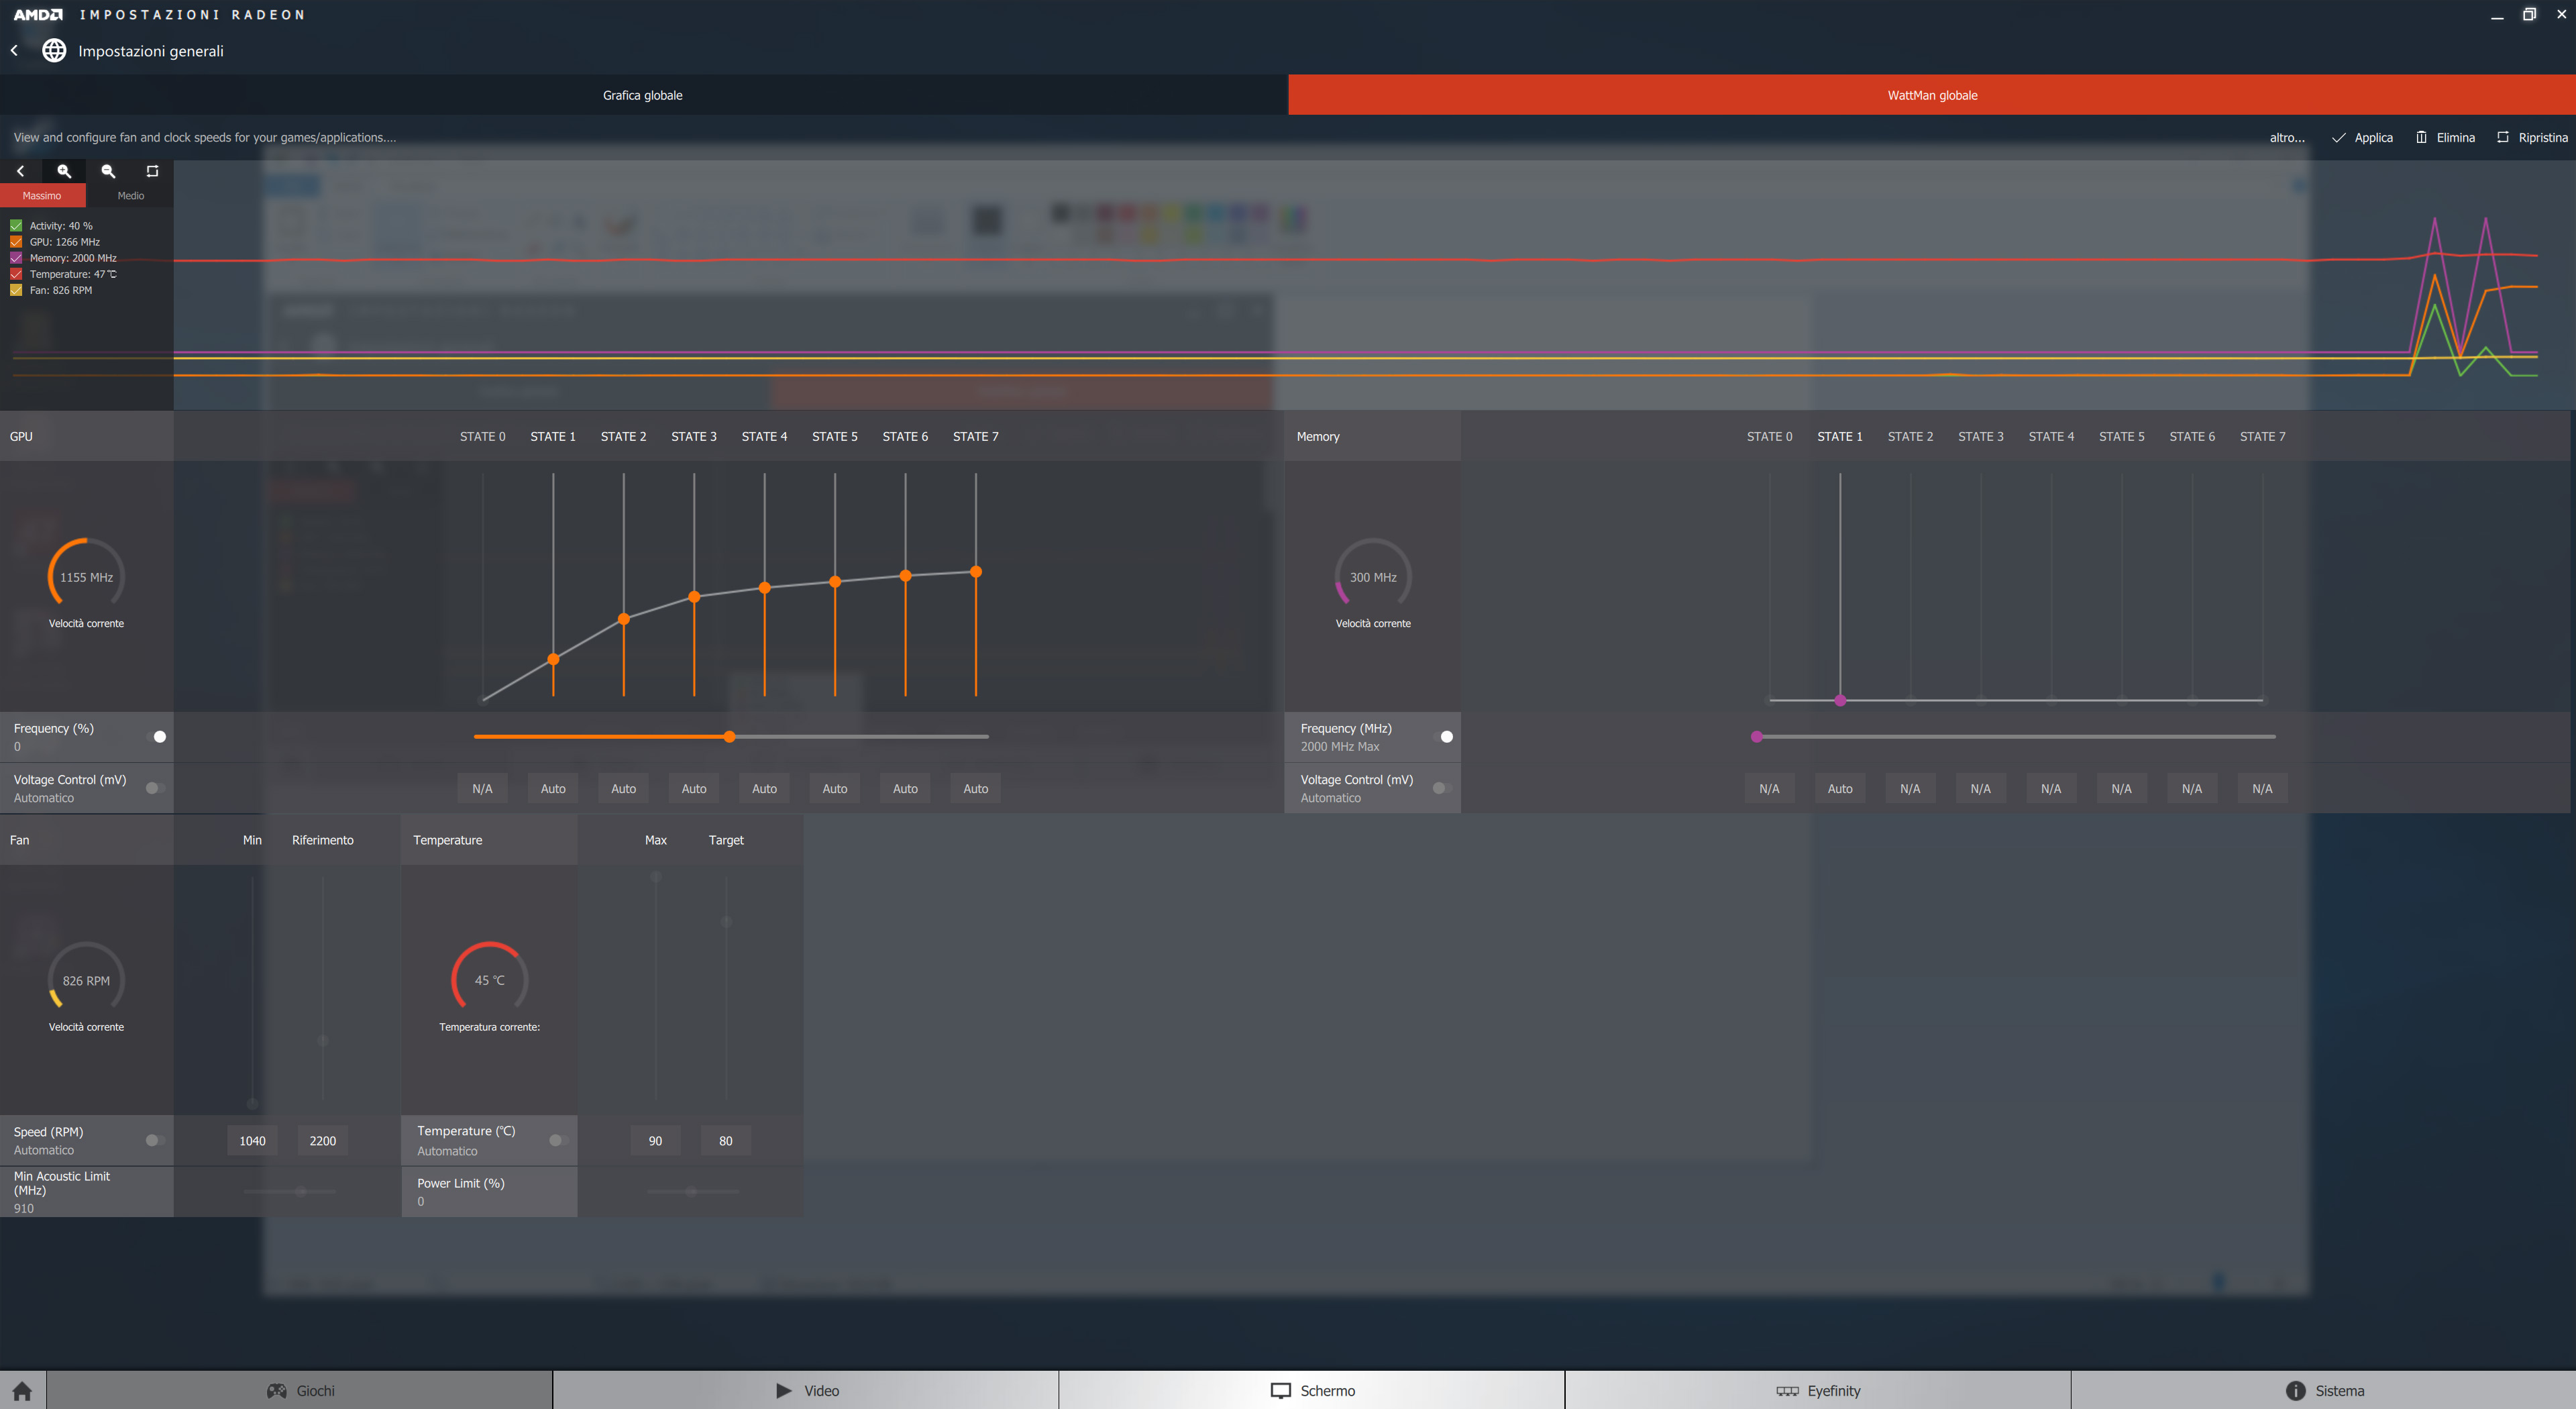Toggle the GPU Voltage Control switch
The height and width of the screenshot is (1409, 2576).
click(156, 788)
